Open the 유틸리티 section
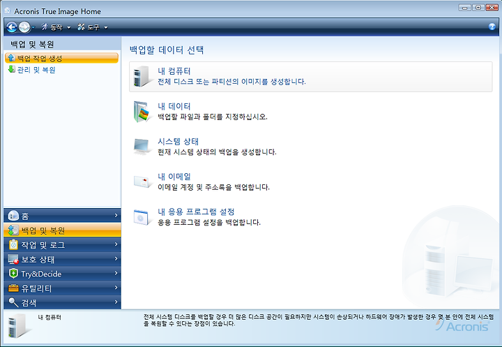The width and height of the screenshot is (502, 347). 63,288
